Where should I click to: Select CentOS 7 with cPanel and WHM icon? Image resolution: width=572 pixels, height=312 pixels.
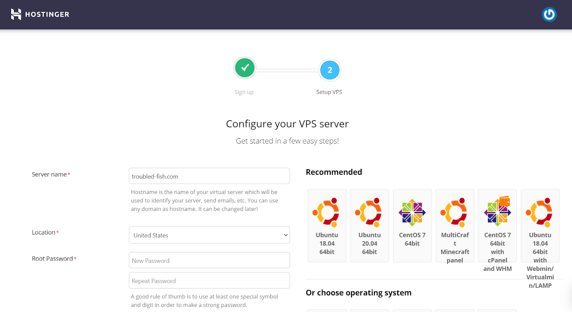pyautogui.click(x=497, y=212)
